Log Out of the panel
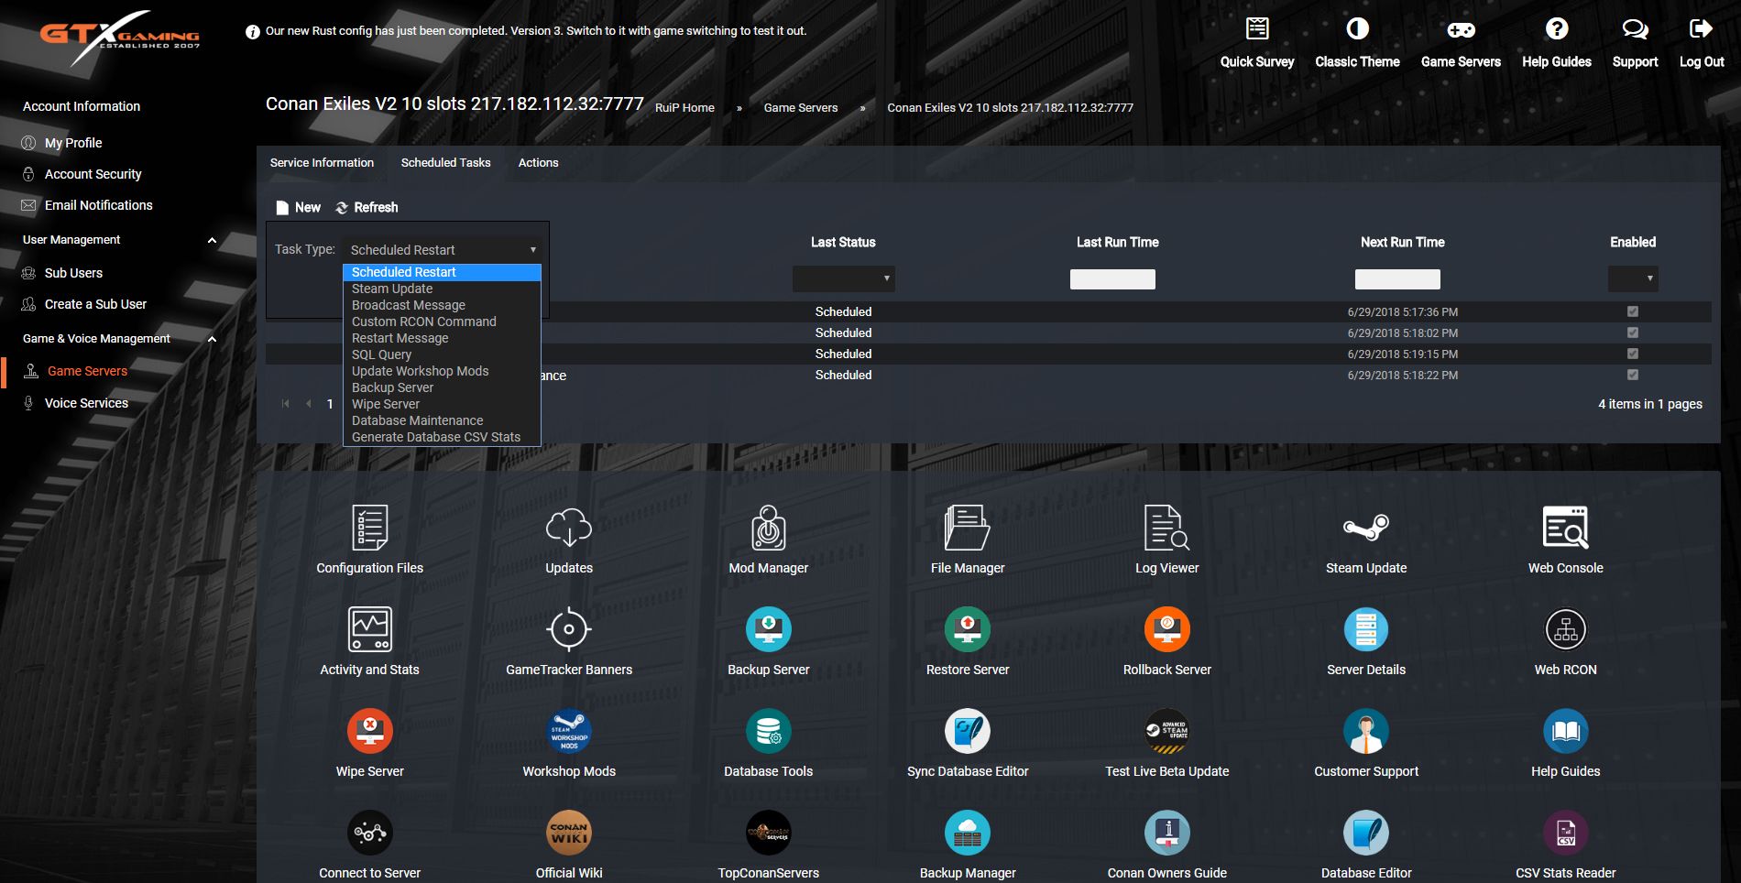Image resolution: width=1741 pixels, height=883 pixels. click(1702, 42)
